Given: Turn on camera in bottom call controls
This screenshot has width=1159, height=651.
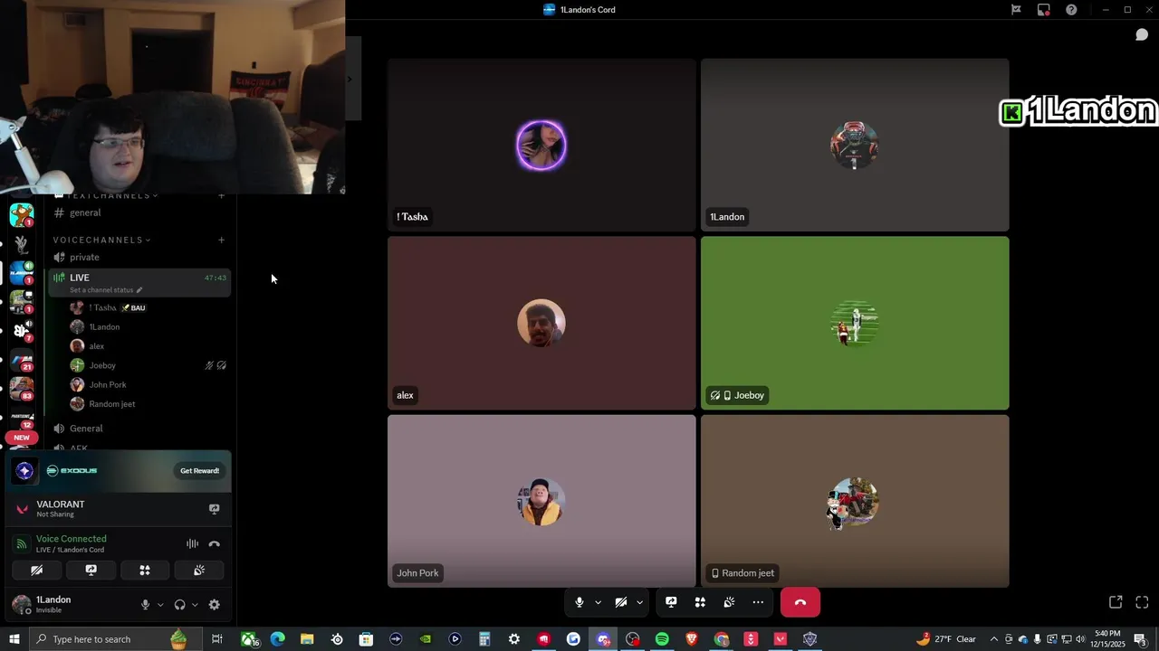Looking at the screenshot, I should pos(621,602).
